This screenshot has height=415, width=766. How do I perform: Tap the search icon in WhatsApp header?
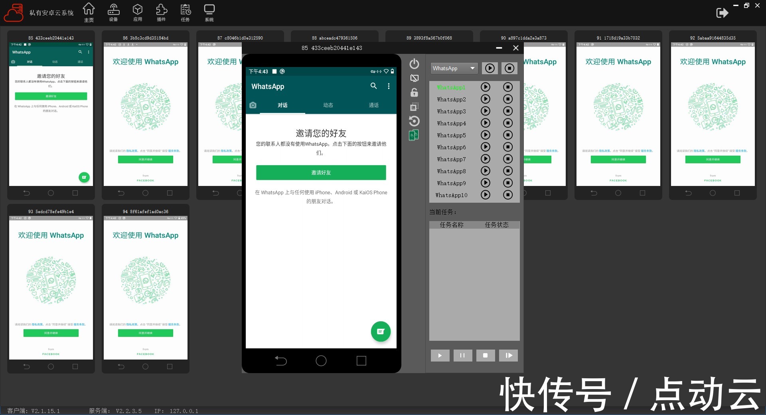pos(373,86)
